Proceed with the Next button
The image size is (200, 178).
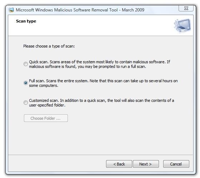click(146, 164)
